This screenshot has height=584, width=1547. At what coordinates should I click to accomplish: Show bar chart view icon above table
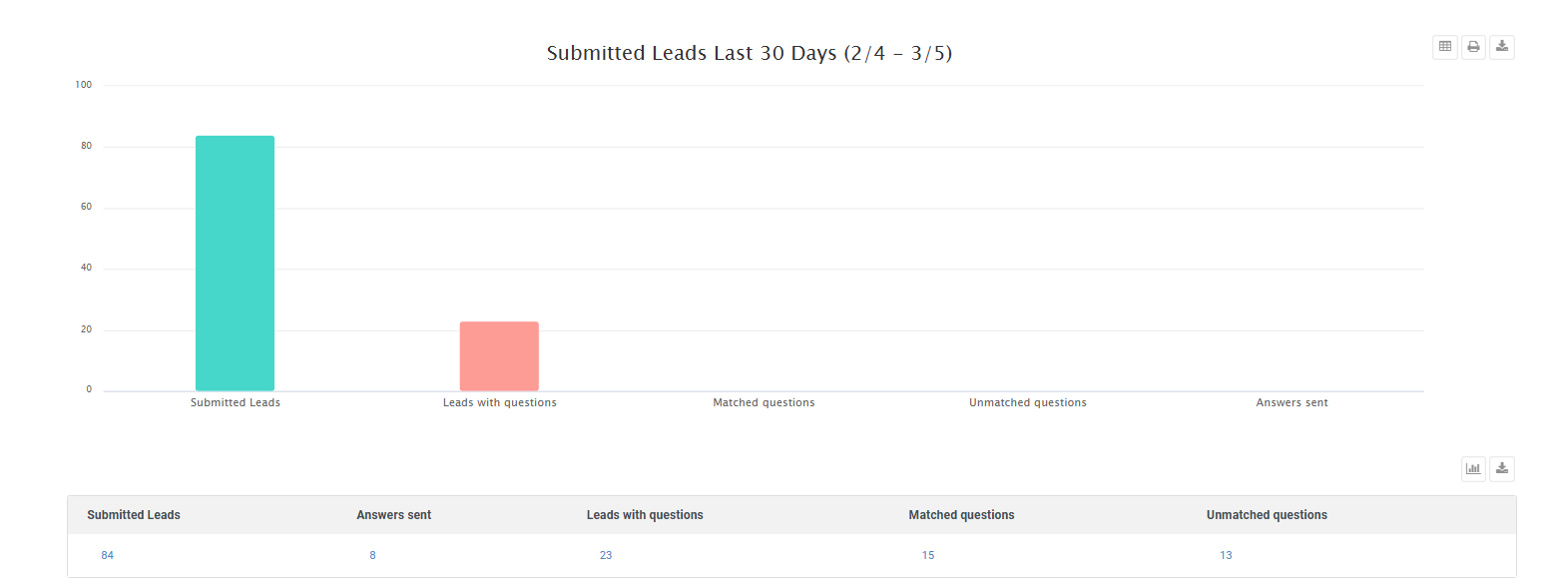click(1473, 469)
